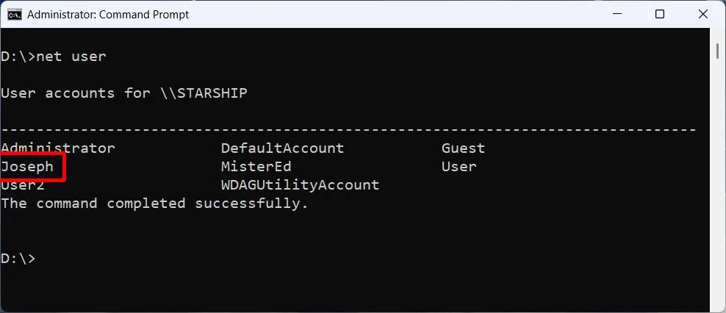Select the MisterEd account name

pyautogui.click(x=256, y=167)
